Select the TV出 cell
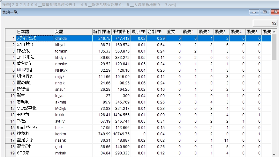 point(35,121)
